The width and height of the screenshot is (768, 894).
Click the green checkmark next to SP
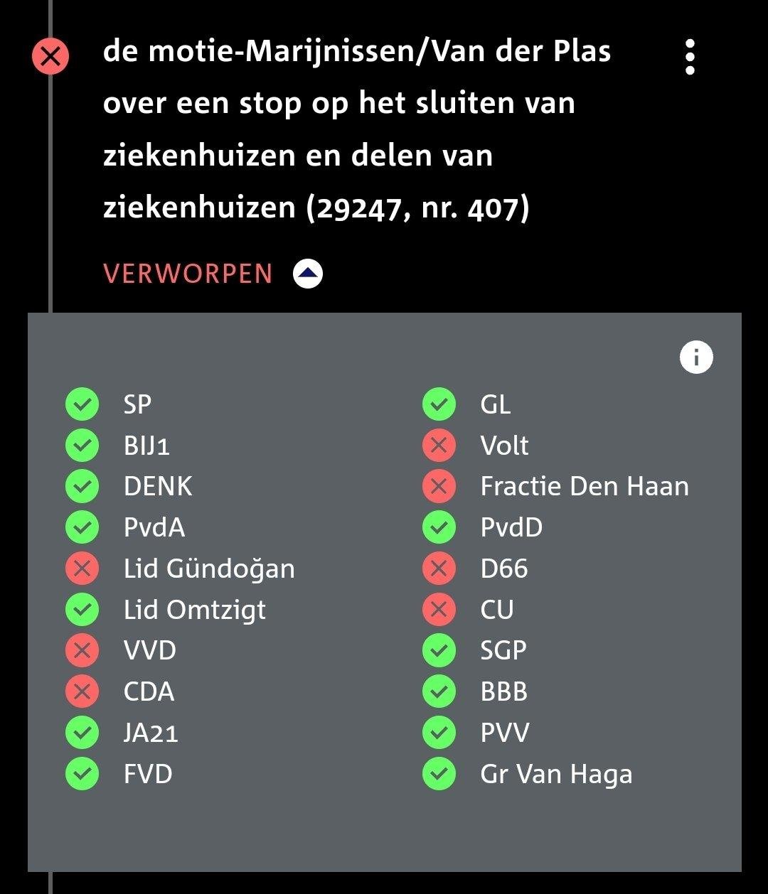click(82, 404)
